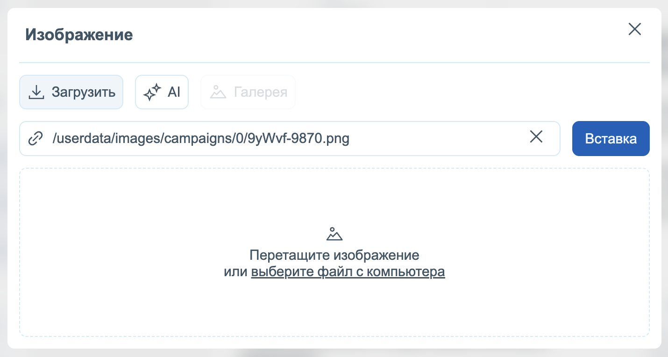Follow the 'выберите файл с компьютера' link

(348, 272)
